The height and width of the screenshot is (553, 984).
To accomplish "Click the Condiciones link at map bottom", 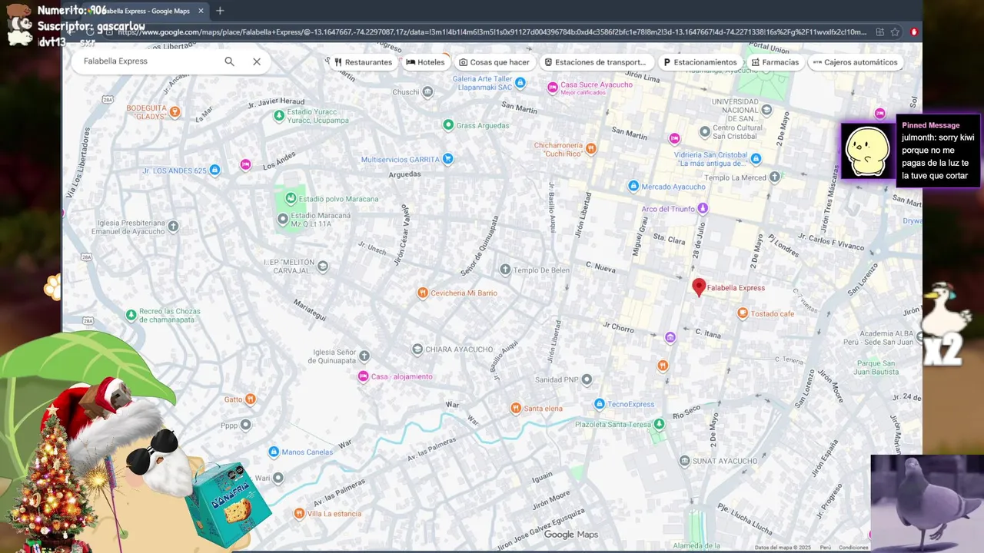I will [853, 548].
